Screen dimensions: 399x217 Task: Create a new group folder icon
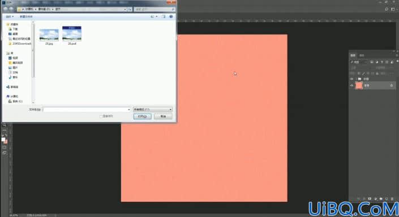tap(381, 199)
